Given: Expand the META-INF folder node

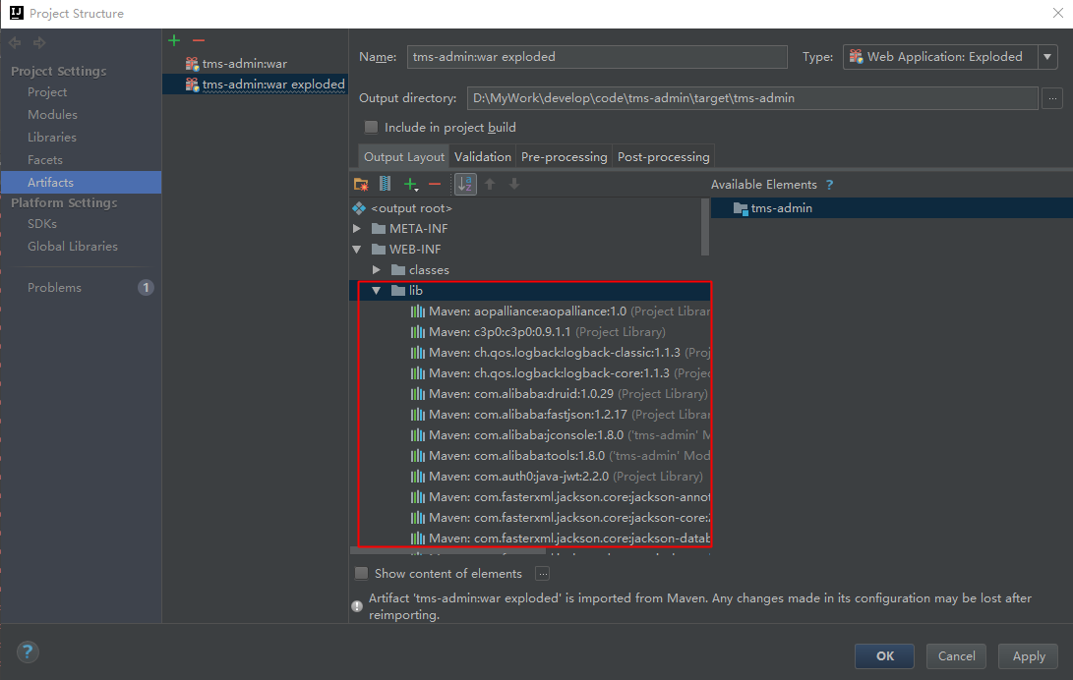Looking at the screenshot, I should [x=357, y=229].
